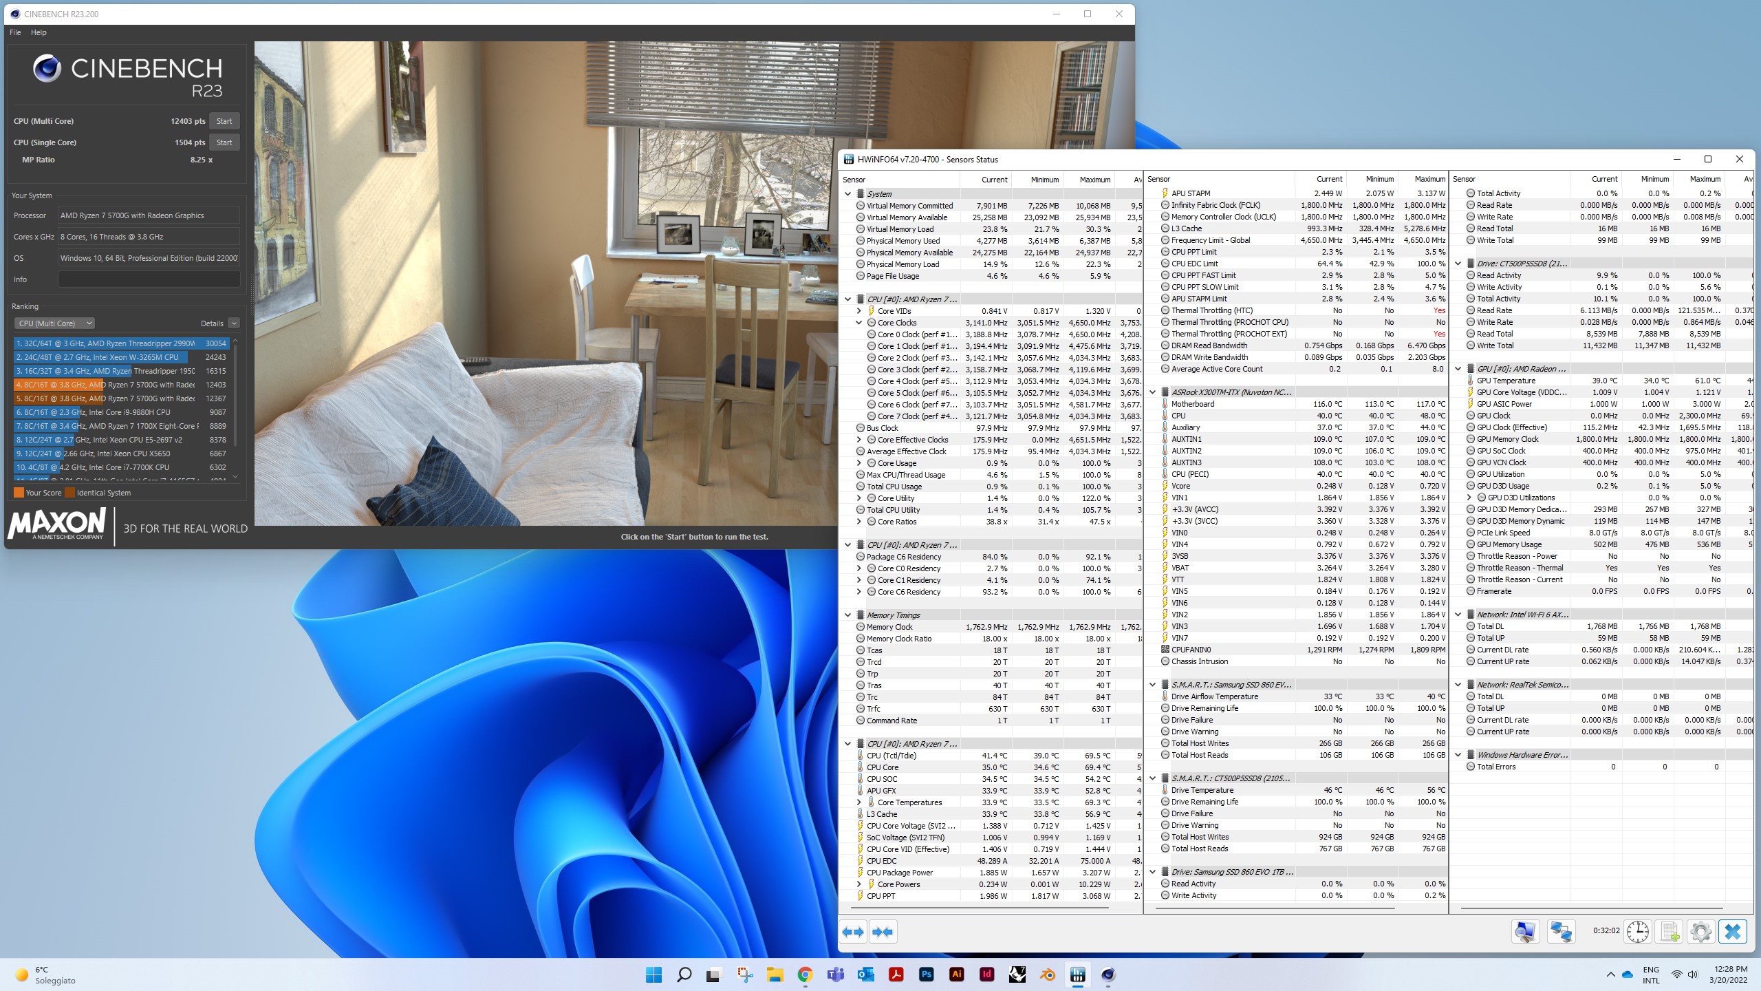Click the expand sensor columns arrows icon
Screen dimensions: 1761x991
click(x=853, y=932)
